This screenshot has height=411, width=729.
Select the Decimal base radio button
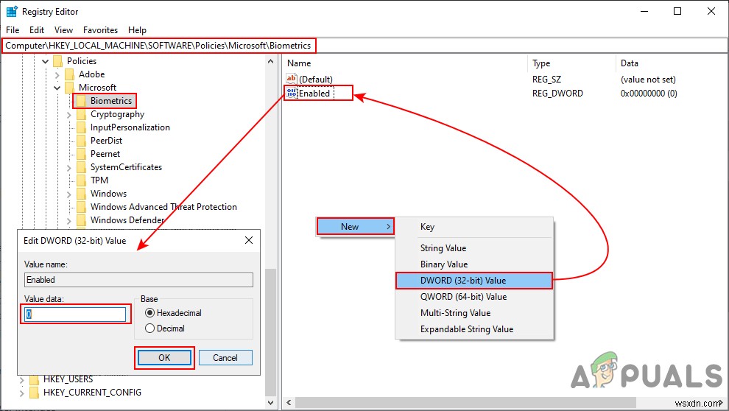pos(149,329)
